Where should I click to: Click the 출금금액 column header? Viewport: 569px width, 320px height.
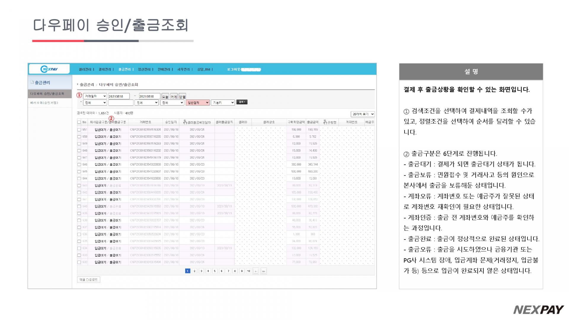pyautogui.click(x=312, y=122)
